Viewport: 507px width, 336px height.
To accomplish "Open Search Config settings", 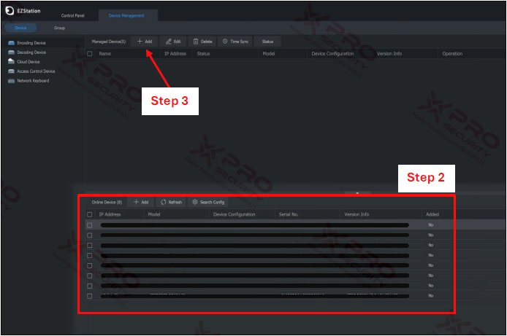I will pyautogui.click(x=208, y=202).
